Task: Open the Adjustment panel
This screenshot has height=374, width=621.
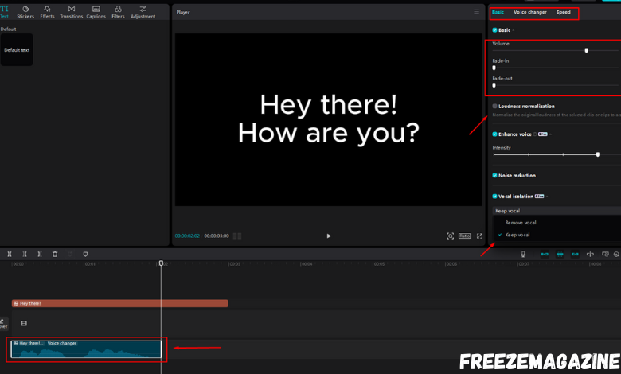Action: 143,11
